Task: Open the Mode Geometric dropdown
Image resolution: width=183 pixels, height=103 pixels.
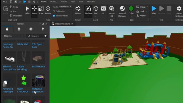Action: [65, 7]
